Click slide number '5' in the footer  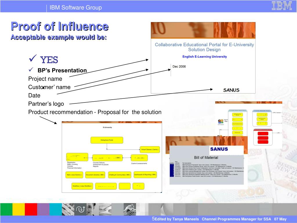pyautogui.click(x=153, y=219)
